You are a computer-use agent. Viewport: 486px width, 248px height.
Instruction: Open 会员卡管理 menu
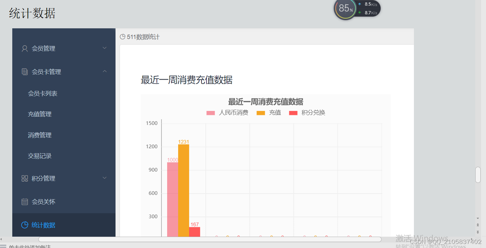point(64,72)
